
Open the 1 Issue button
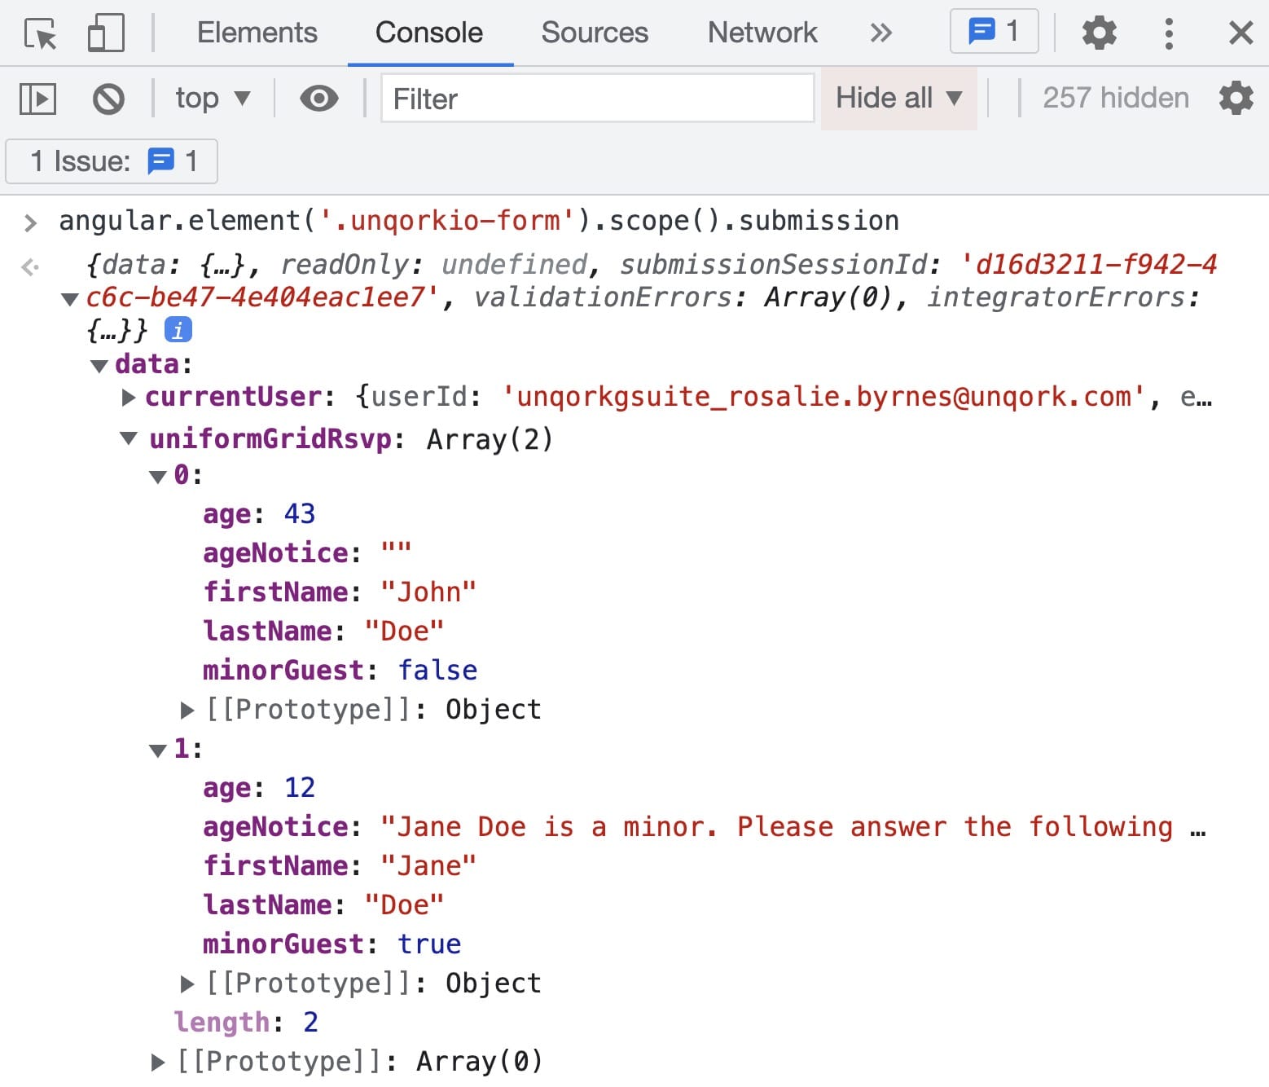point(112,161)
